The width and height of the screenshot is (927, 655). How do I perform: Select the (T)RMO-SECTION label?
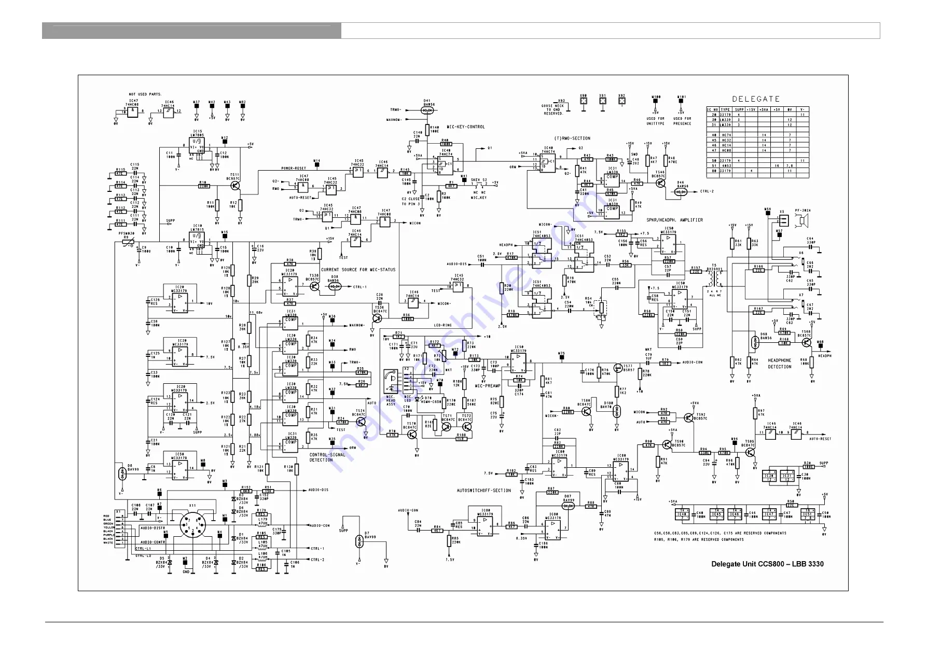(x=572, y=138)
